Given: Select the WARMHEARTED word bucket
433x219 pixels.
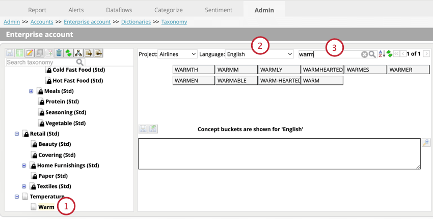Looking at the screenshot, I should 322,70.
